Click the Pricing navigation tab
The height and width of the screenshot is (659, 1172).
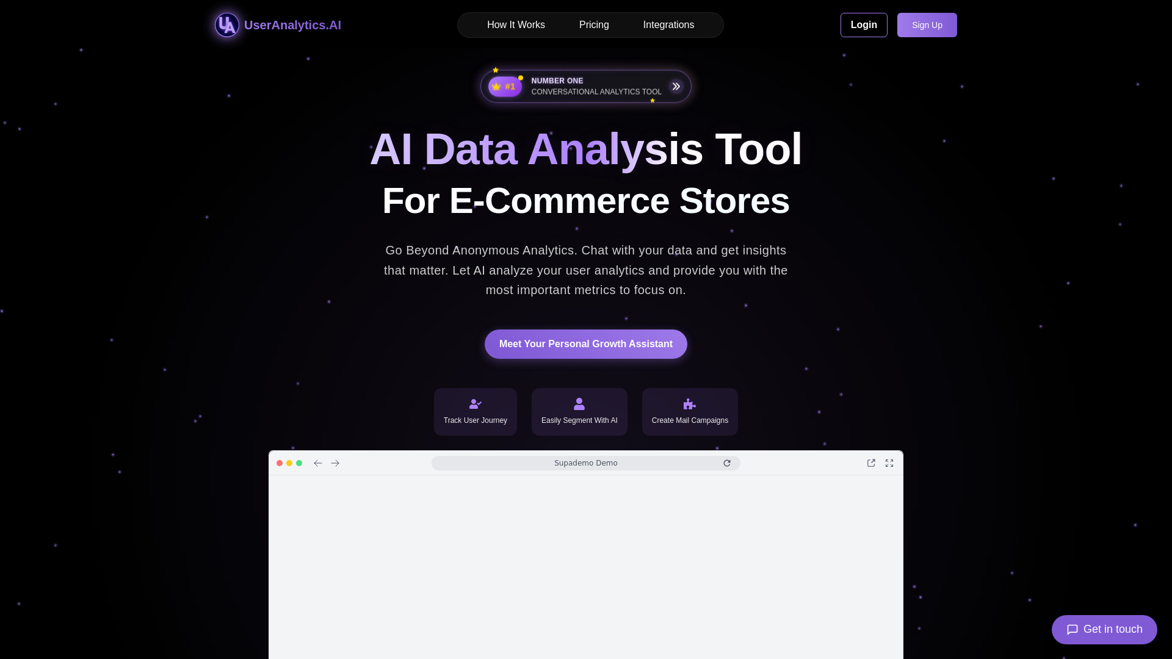point(594,25)
